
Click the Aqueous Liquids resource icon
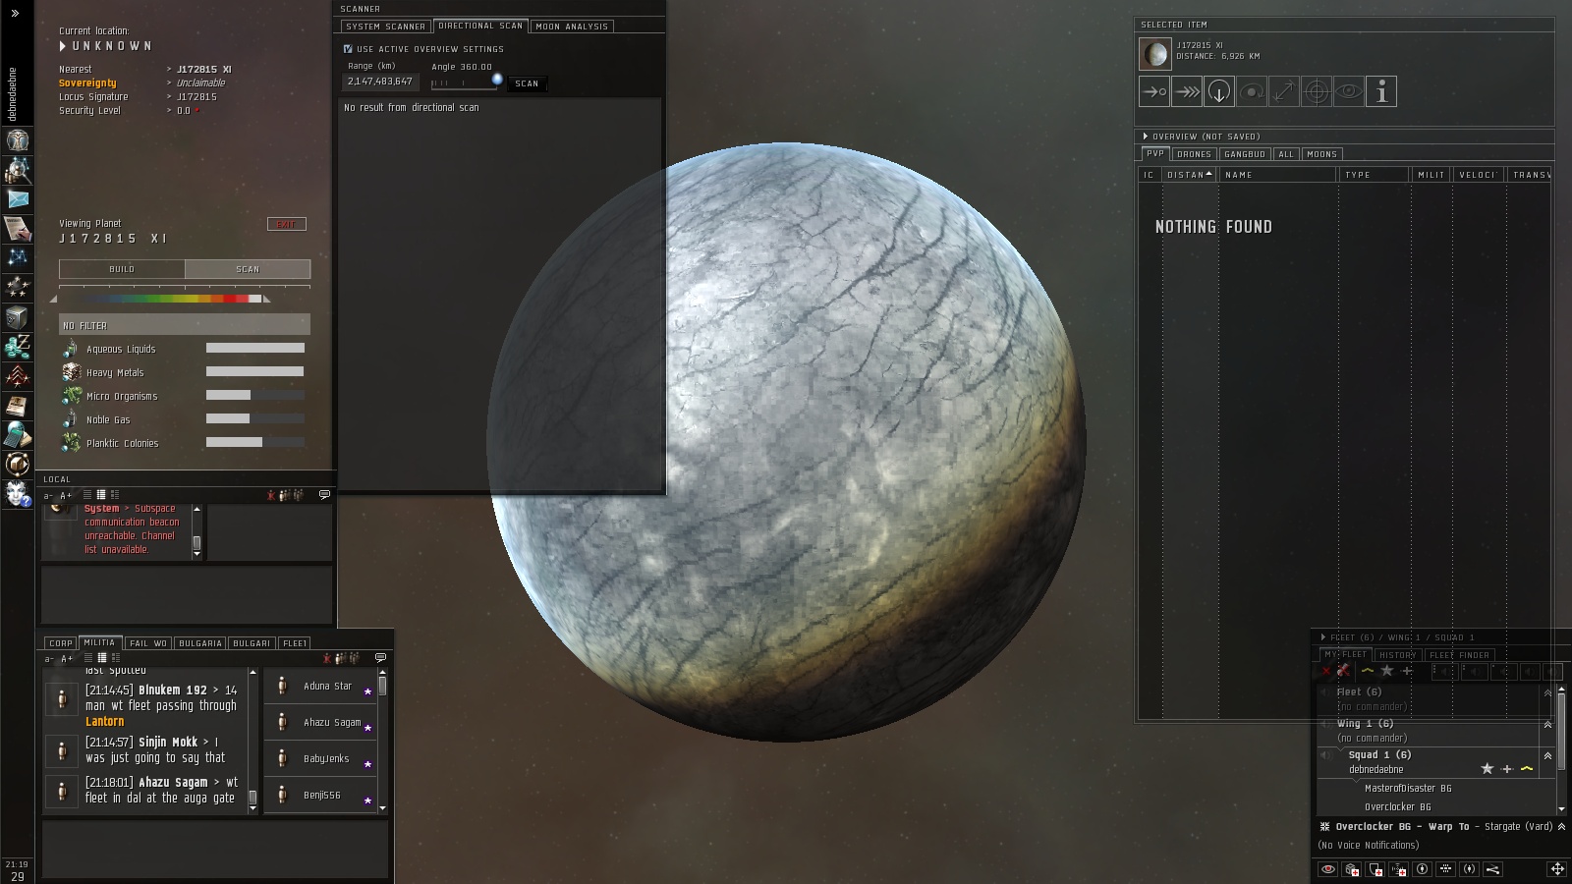pos(71,349)
